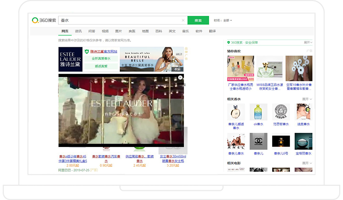Click the 搜索 green search button

(198, 20)
